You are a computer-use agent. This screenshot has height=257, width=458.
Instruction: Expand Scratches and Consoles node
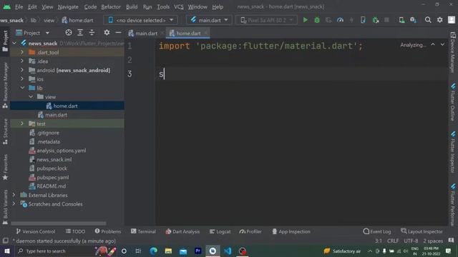click(14, 204)
